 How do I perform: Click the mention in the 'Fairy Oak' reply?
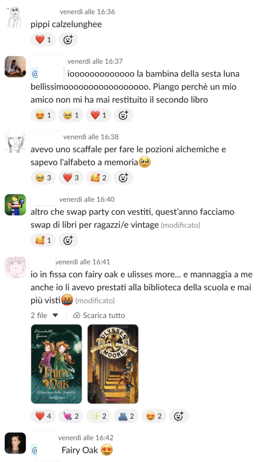pos(45,450)
